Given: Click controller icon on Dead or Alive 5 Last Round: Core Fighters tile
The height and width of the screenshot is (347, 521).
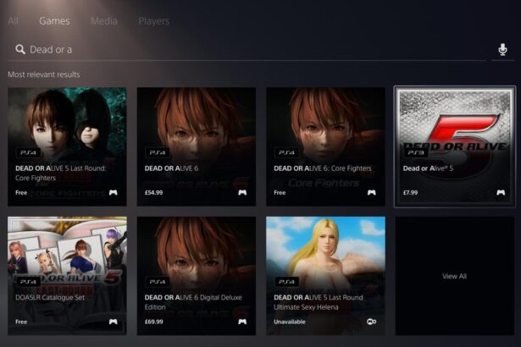Looking at the screenshot, I should coord(113,193).
